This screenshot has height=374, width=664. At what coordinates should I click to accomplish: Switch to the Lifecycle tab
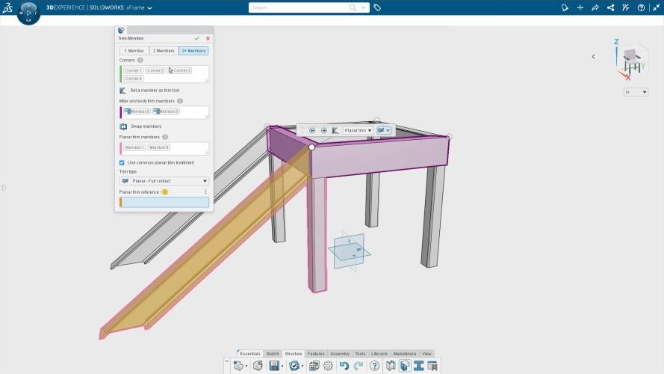pyautogui.click(x=379, y=354)
